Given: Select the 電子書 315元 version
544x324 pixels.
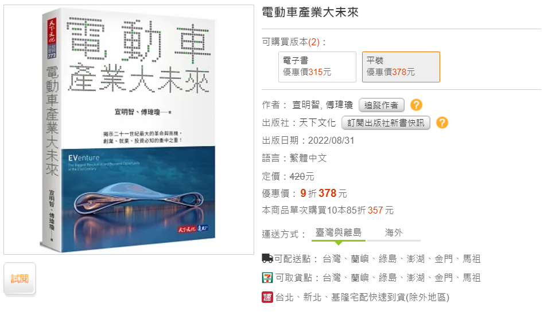Looking at the screenshot, I should [317, 67].
